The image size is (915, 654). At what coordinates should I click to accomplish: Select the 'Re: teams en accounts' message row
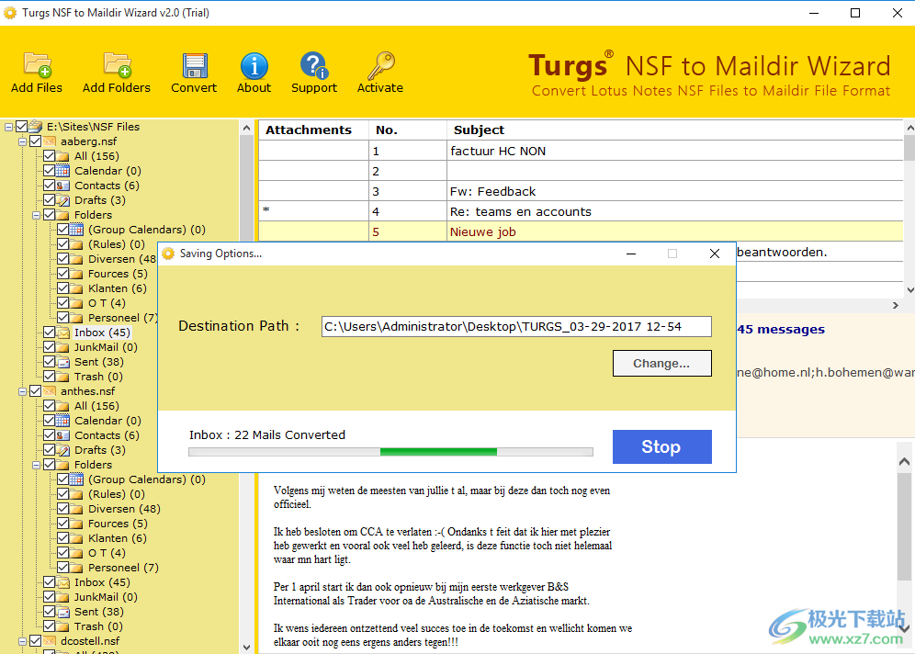click(582, 211)
